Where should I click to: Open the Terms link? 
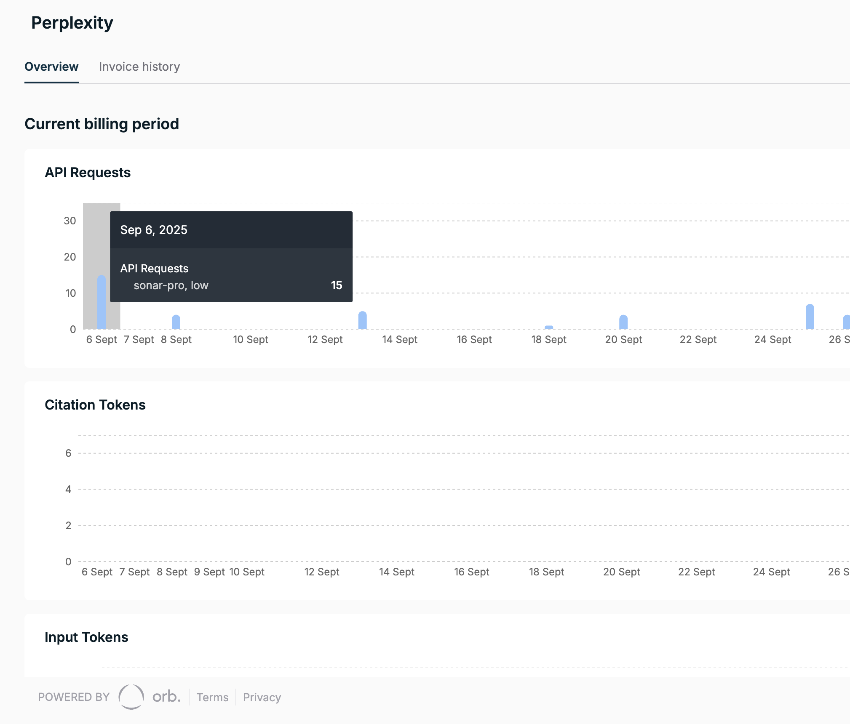212,697
